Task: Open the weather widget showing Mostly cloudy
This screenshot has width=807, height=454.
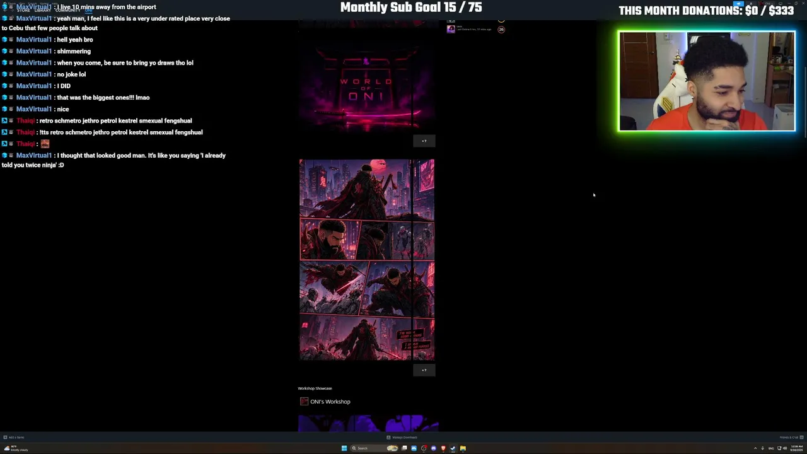Action: click(x=15, y=448)
